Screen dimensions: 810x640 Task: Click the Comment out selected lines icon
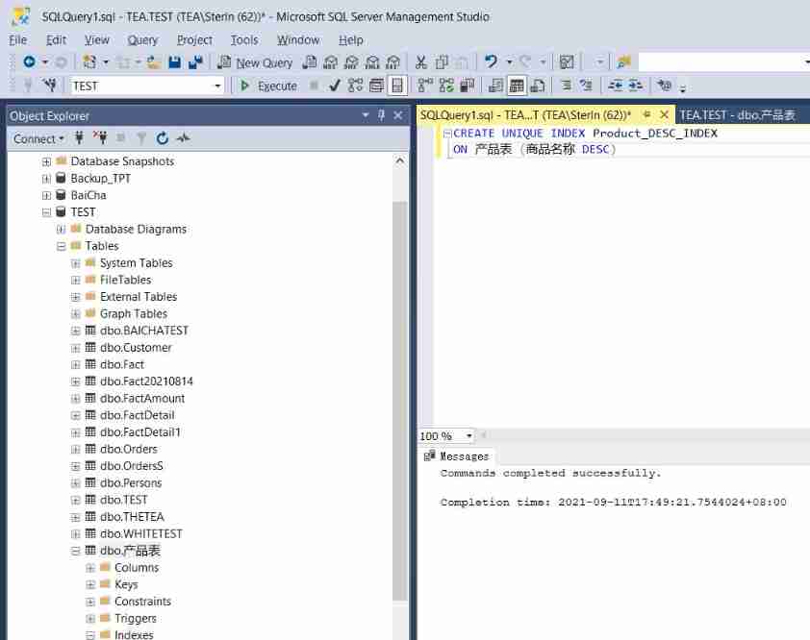click(567, 86)
